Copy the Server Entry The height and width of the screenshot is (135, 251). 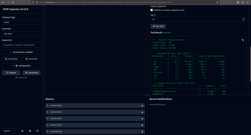point(11,59)
